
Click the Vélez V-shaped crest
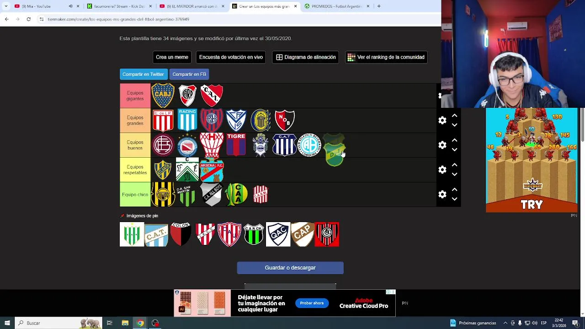pos(236,120)
